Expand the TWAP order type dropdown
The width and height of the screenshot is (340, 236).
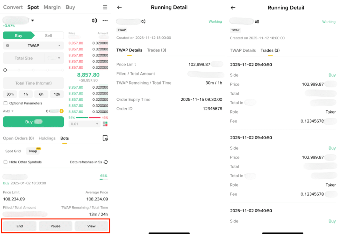tap(59, 46)
